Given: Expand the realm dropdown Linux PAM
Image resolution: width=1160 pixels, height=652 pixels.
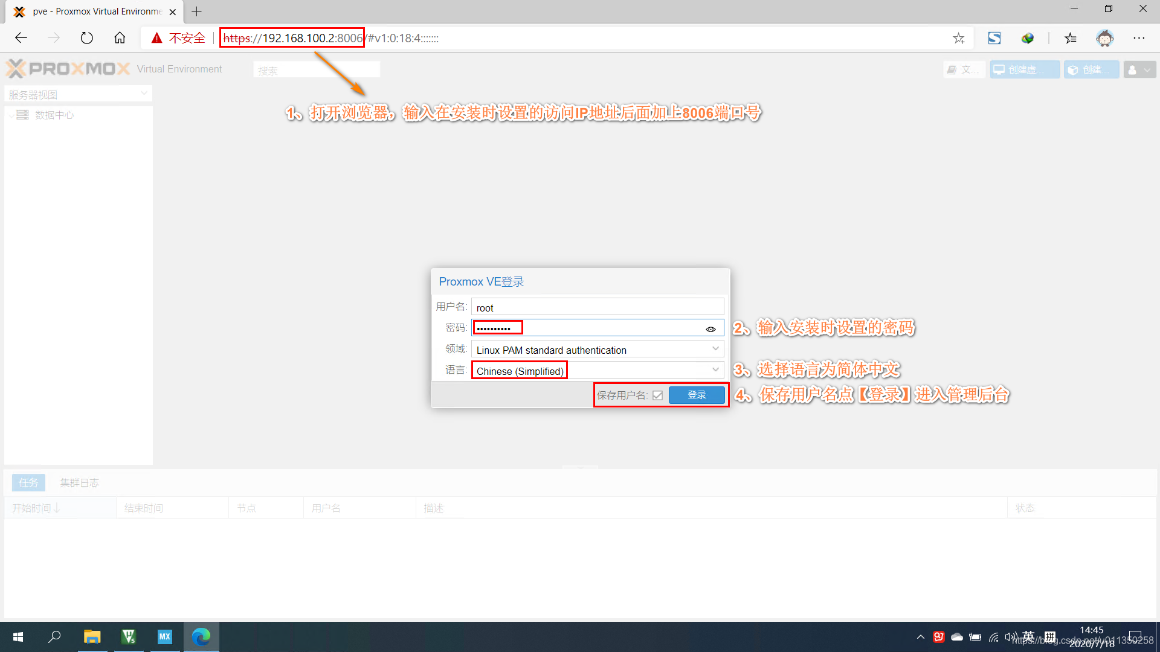Looking at the screenshot, I should pyautogui.click(x=715, y=349).
